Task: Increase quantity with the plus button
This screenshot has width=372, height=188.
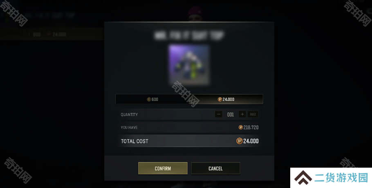Action: click(x=242, y=114)
